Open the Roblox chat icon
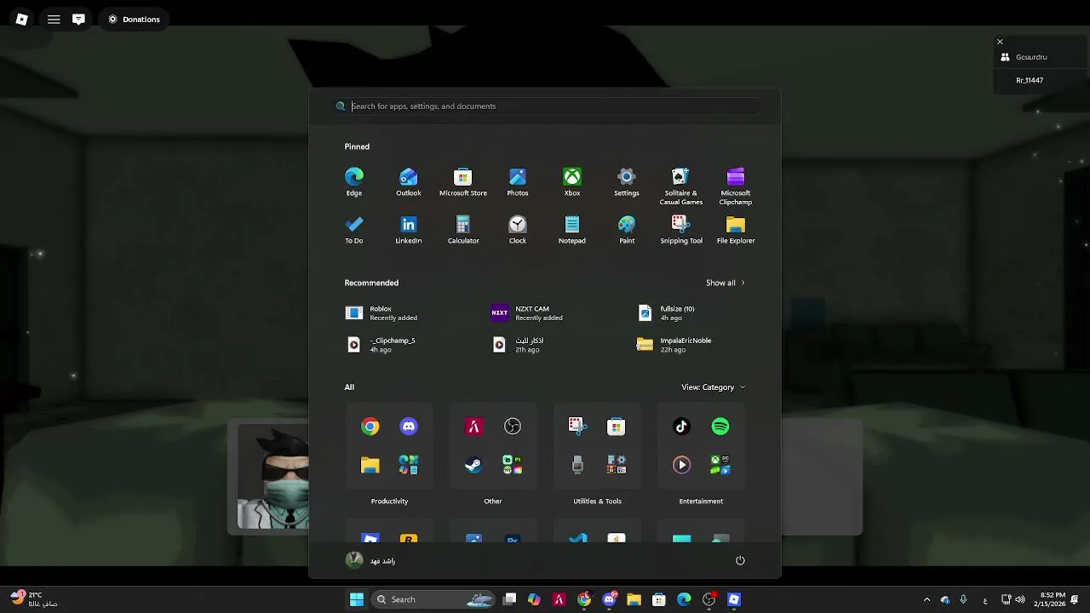 (x=78, y=19)
